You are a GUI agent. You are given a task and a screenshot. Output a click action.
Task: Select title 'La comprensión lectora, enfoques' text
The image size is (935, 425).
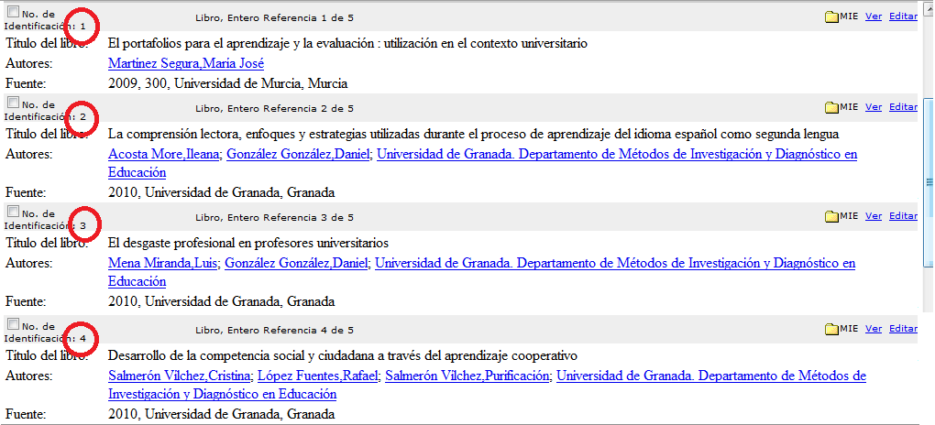pos(474,134)
